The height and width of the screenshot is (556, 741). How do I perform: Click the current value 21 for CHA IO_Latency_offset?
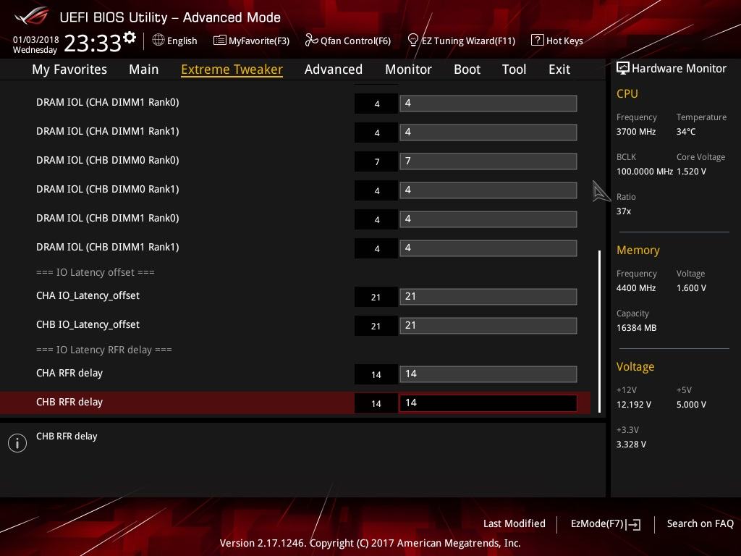[376, 297]
